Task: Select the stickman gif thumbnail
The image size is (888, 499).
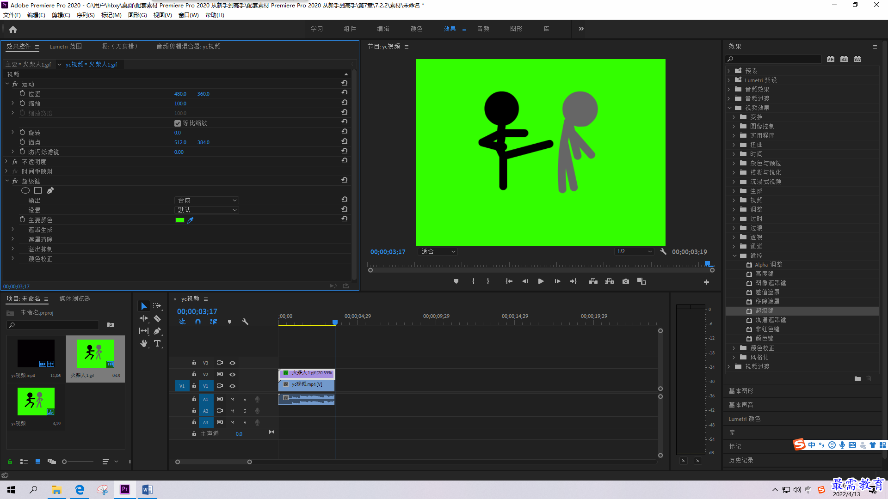Action: (95, 354)
